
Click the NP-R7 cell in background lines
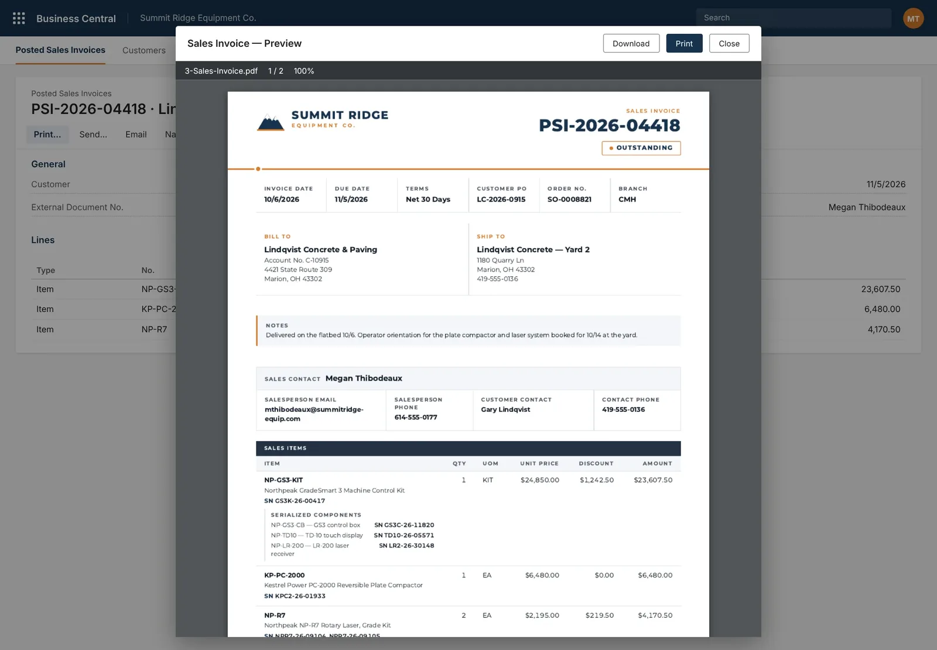154,329
